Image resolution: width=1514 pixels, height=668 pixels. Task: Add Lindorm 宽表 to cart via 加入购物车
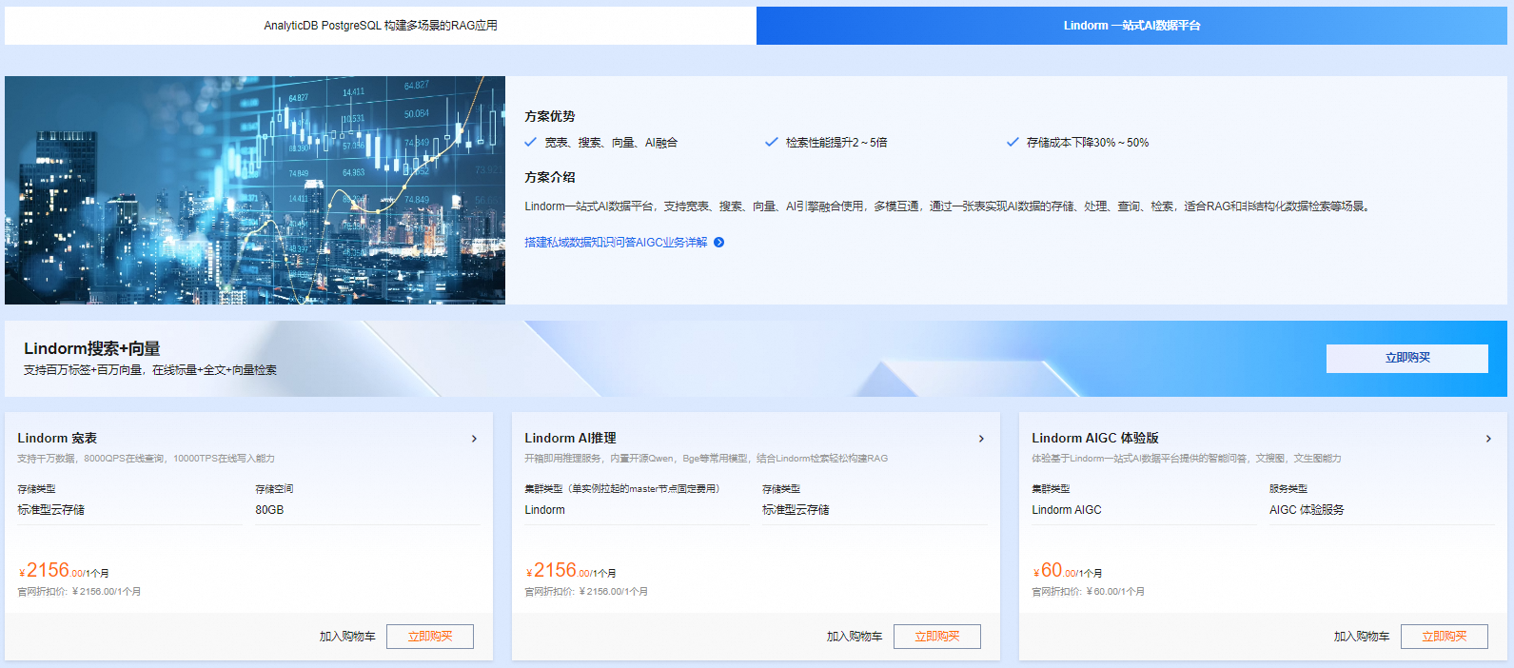(x=347, y=637)
